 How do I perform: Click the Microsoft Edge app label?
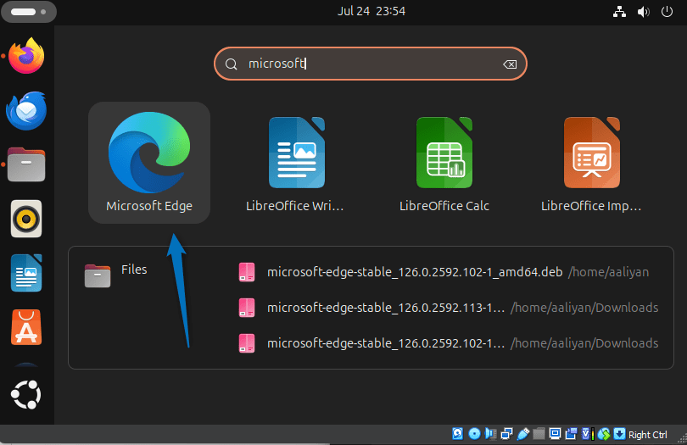click(x=149, y=206)
